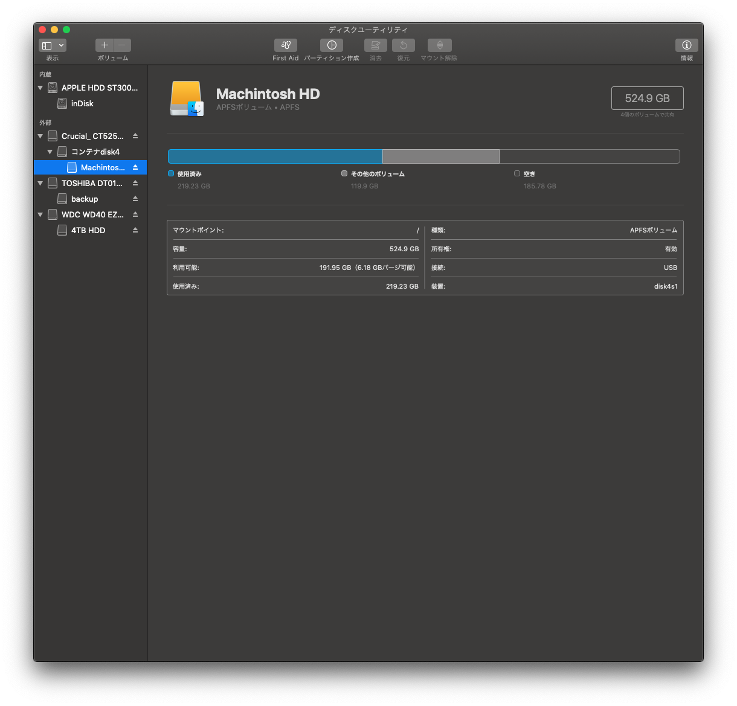Click the 外部 sidebar section header

[x=45, y=123]
